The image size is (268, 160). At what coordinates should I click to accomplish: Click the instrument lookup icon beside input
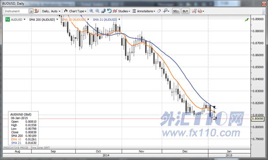[x=31, y=11]
